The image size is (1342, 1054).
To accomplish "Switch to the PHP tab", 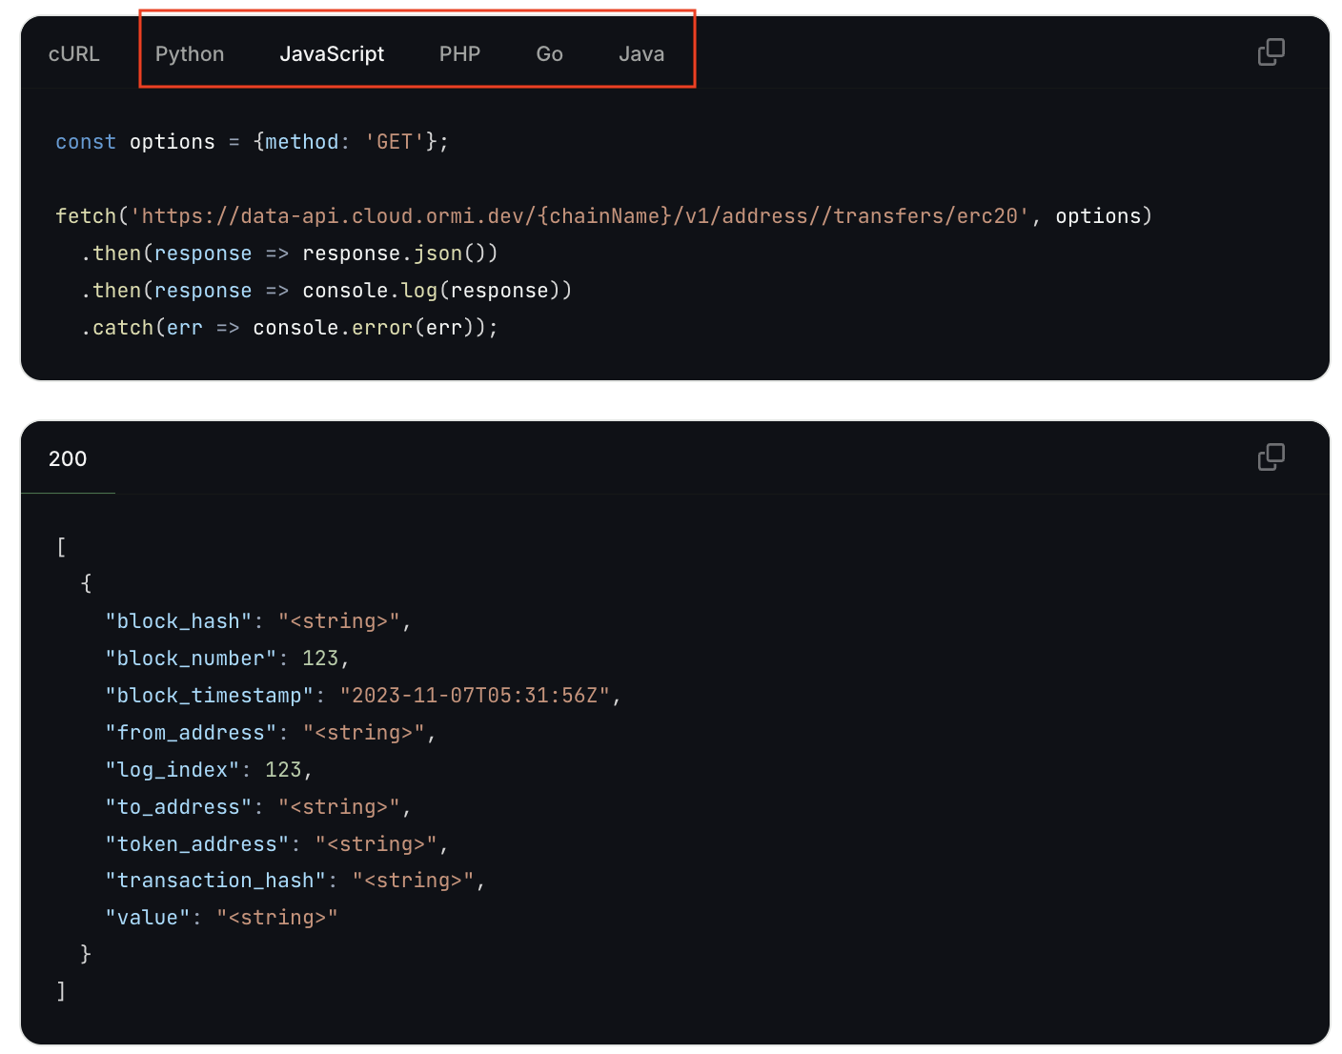I will (459, 53).
